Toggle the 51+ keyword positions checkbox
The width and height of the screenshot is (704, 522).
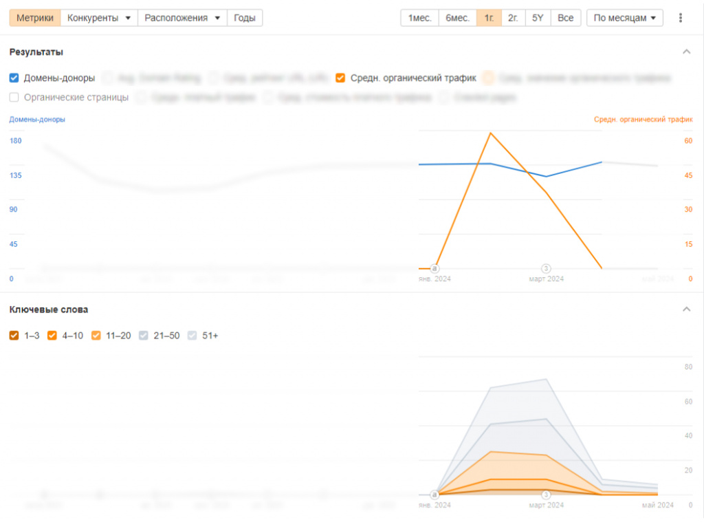192,336
